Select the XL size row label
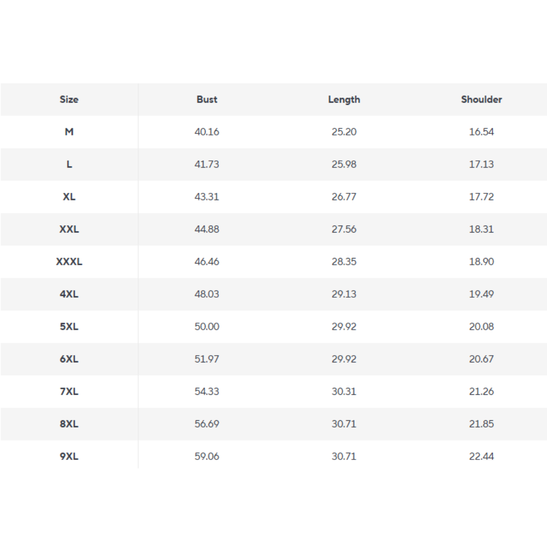The height and width of the screenshot is (547, 547). [69, 197]
